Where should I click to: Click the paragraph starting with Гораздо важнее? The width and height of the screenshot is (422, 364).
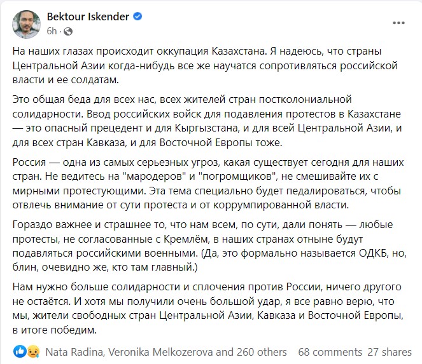coord(209,246)
